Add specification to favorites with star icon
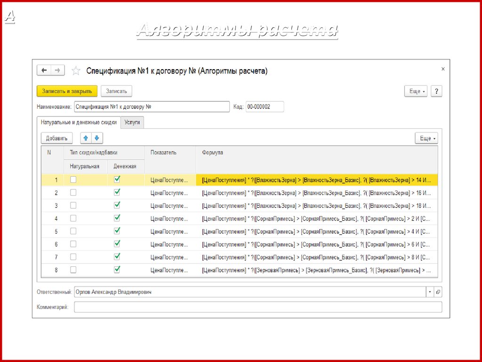Image resolution: width=482 pixels, height=362 pixels. click(76, 71)
